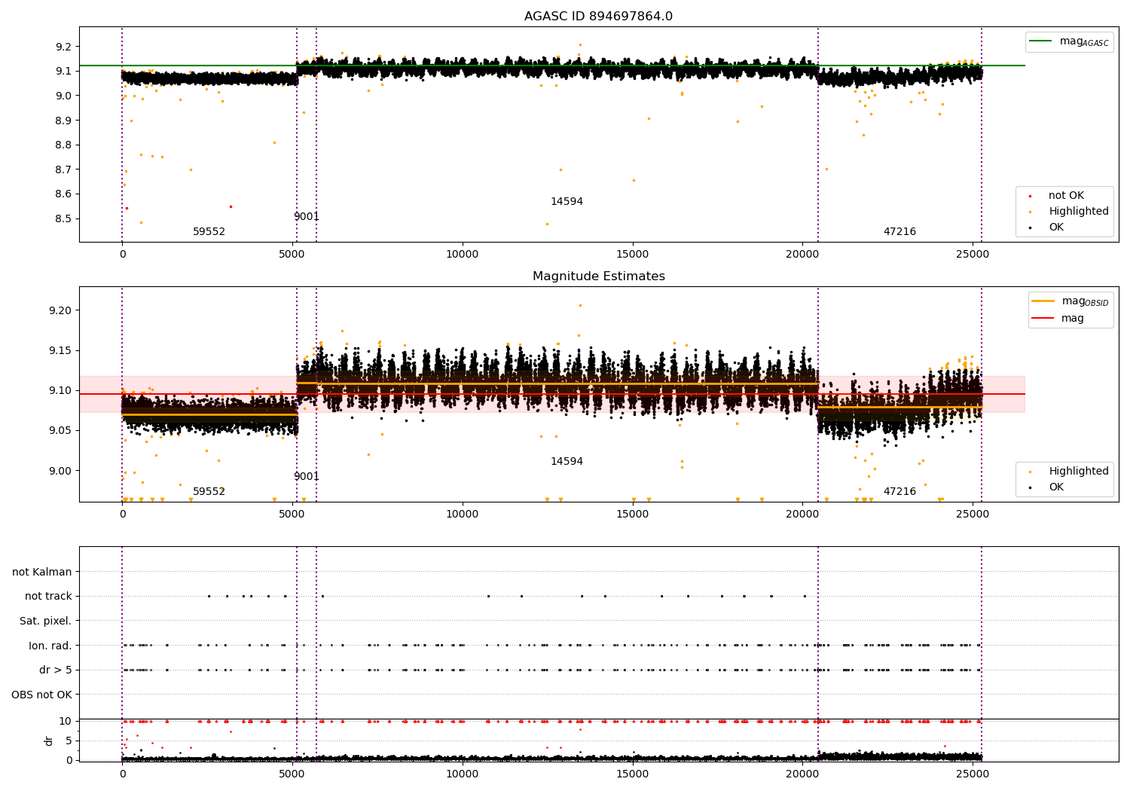The height and width of the screenshot is (791, 1130).
Task: Click obsid label 59552 in AGASC ID plot
Action: tap(209, 232)
